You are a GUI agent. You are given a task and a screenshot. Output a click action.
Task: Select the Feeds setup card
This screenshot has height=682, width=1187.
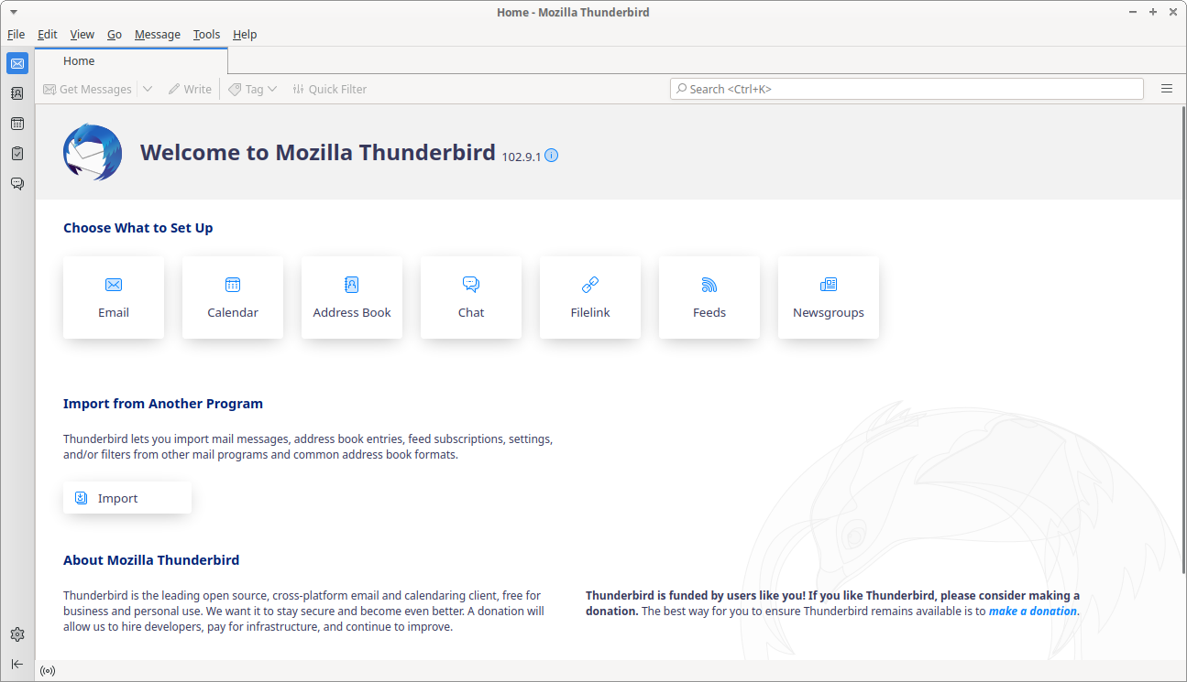709,298
